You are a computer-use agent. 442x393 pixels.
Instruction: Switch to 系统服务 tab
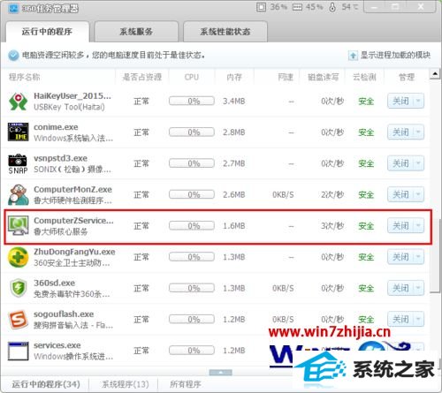click(136, 32)
